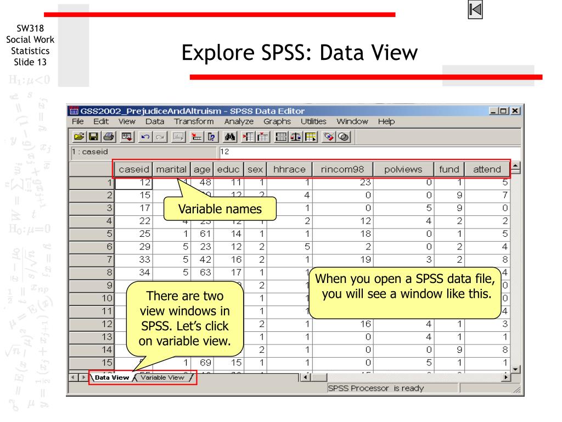Click the Find binoculars icon
This screenshot has height=422, width=562.
[x=230, y=137]
